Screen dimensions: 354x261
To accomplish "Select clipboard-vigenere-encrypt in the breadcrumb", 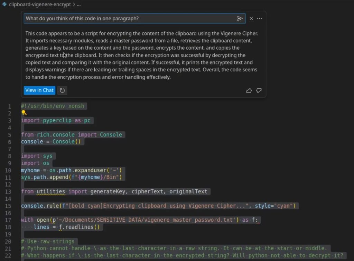I will (x=40, y=4).
